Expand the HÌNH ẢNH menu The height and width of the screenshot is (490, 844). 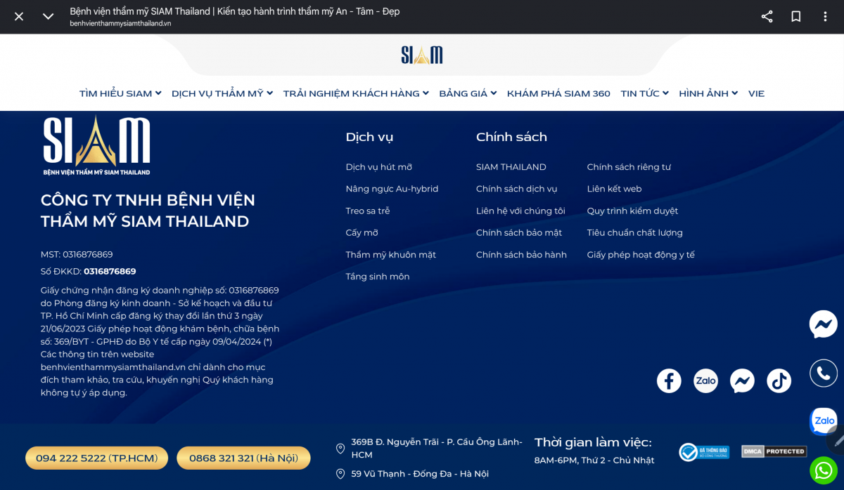pos(708,93)
